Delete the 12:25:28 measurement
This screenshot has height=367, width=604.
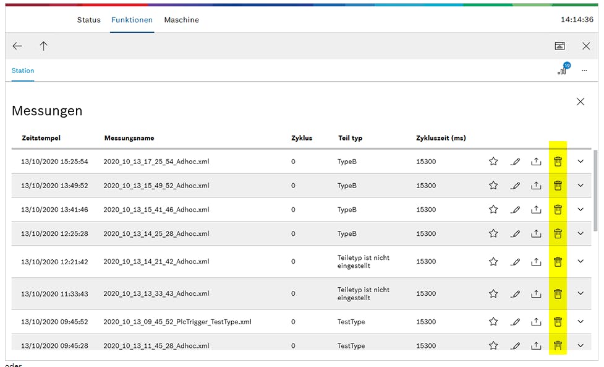tap(558, 233)
